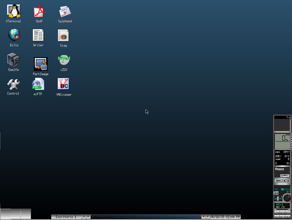
Task: Go to previous desktop next to Escritorio 1
Action: coord(84,217)
